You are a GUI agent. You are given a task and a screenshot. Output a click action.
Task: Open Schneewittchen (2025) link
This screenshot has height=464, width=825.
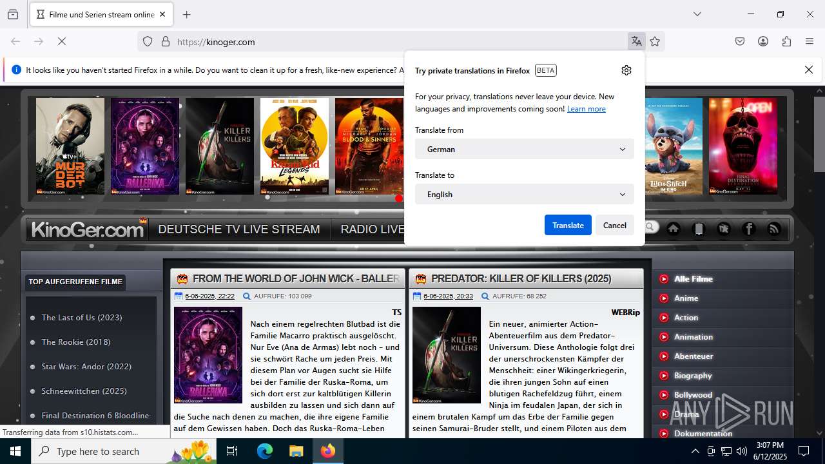(84, 391)
